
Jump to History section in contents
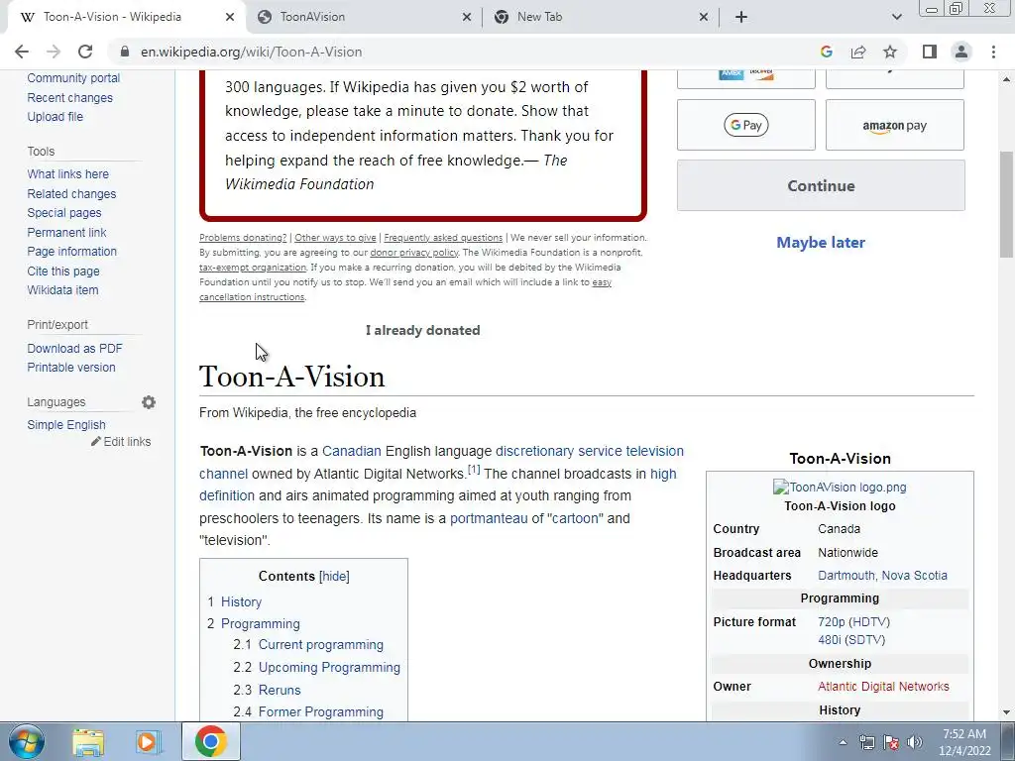point(241,601)
